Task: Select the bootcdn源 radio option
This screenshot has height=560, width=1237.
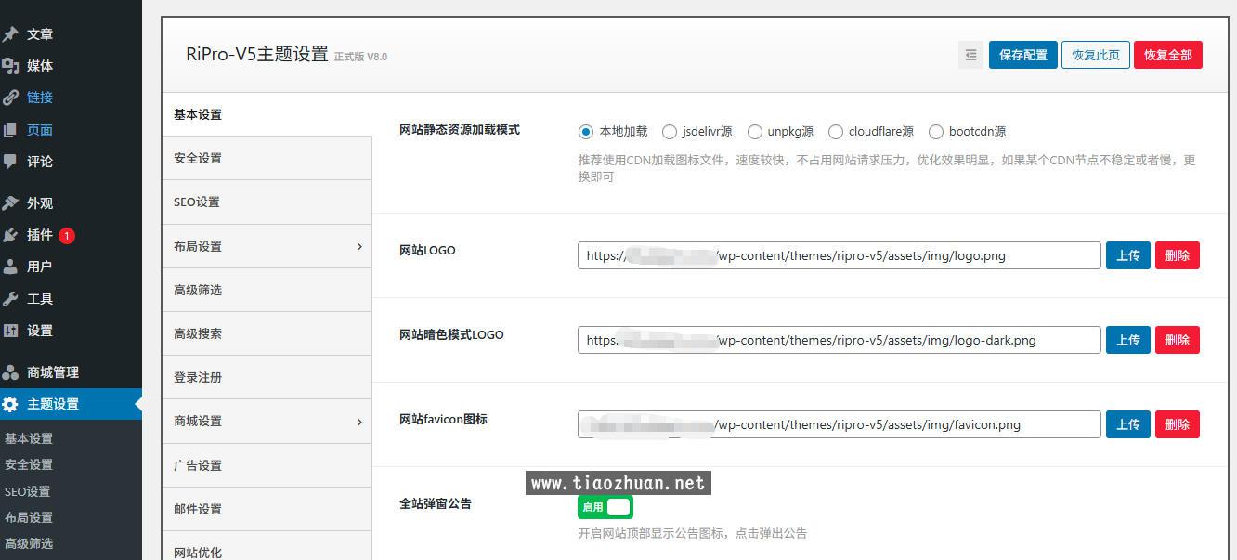Action: point(936,132)
